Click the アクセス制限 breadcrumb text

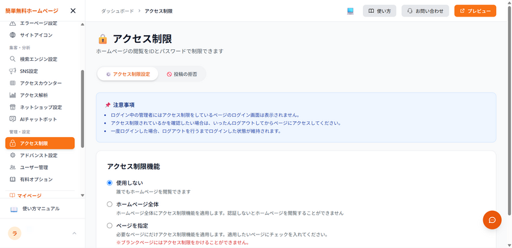(x=159, y=11)
